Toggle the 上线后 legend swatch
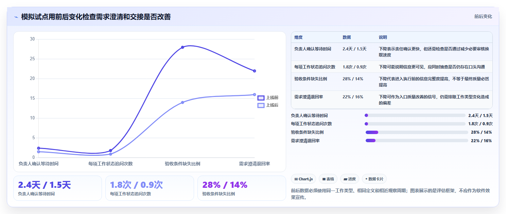Viewport: 506px width, 214px height. pos(261,105)
